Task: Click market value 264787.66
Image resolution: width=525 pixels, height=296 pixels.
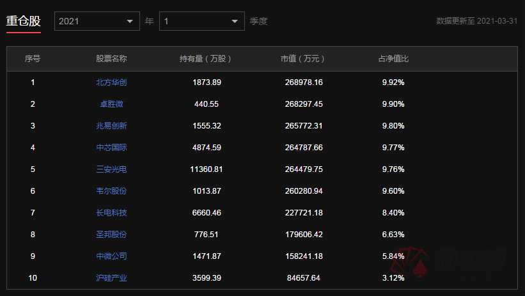Action: (304, 148)
